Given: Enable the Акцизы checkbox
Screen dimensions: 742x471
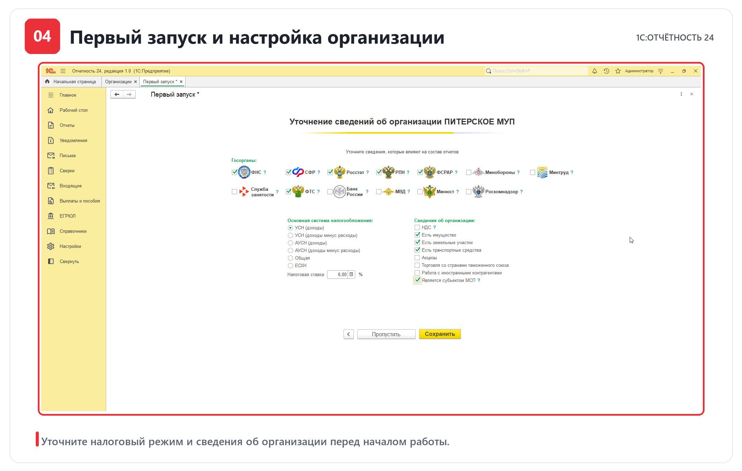Looking at the screenshot, I should [417, 258].
